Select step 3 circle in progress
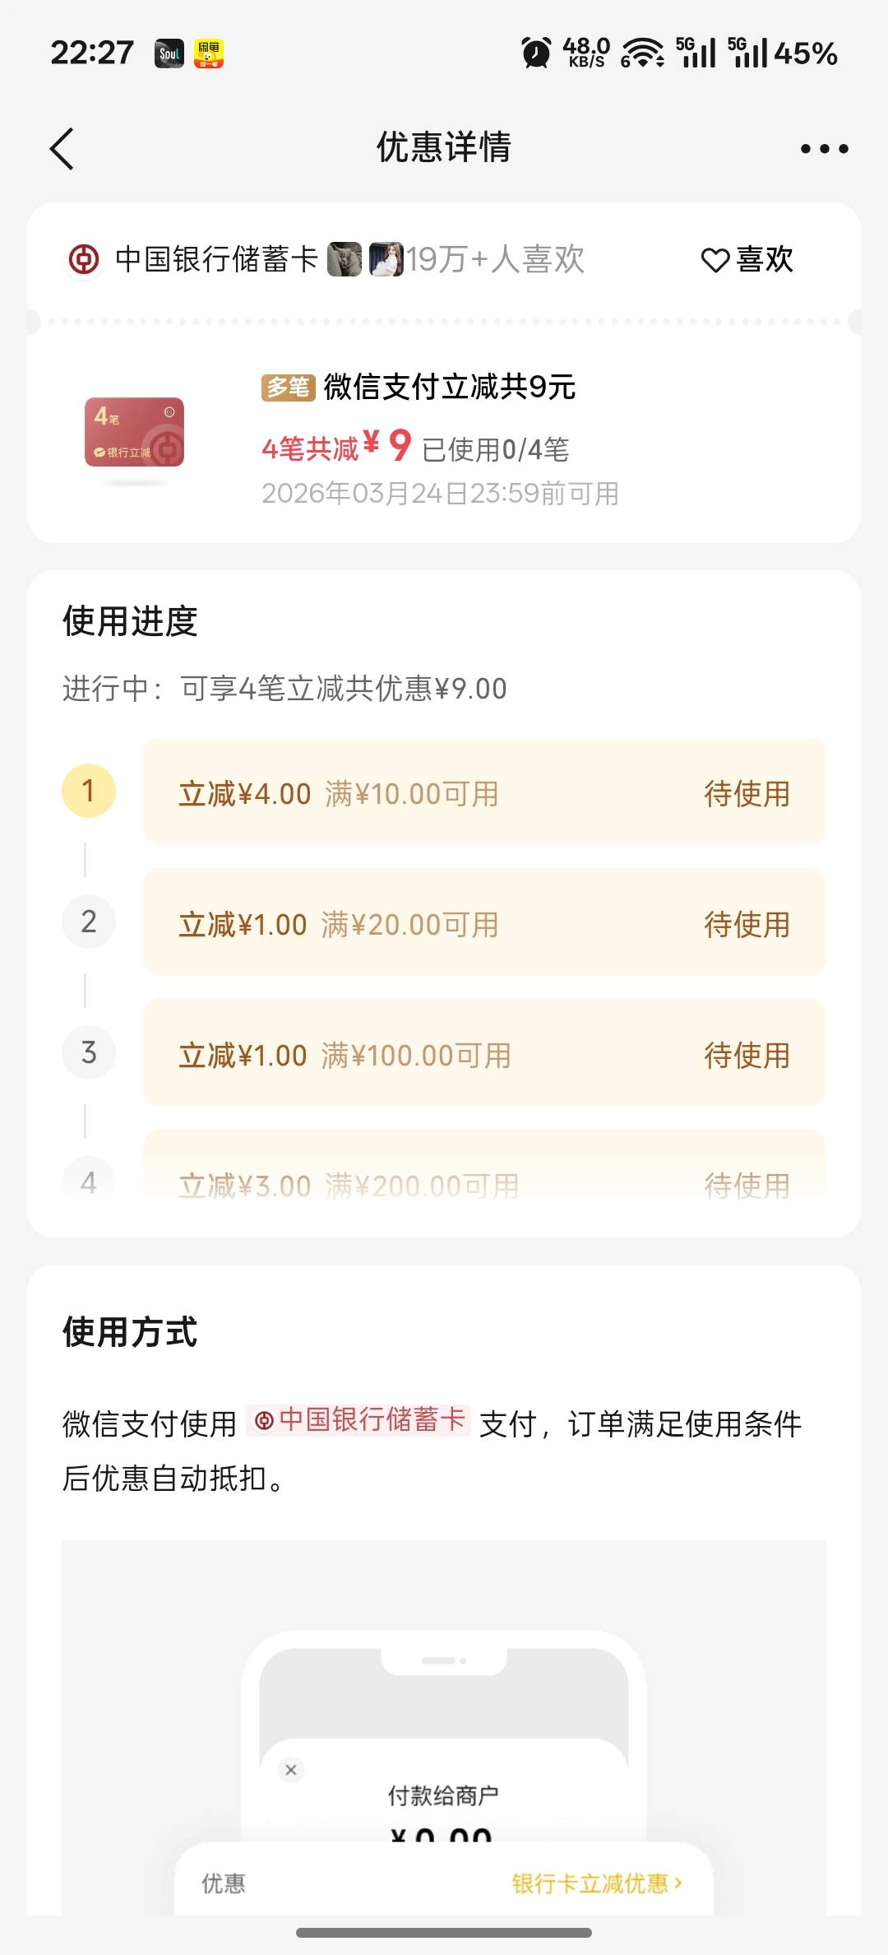The height and width of the screenshot is (1955, 888). point(89,1052)
